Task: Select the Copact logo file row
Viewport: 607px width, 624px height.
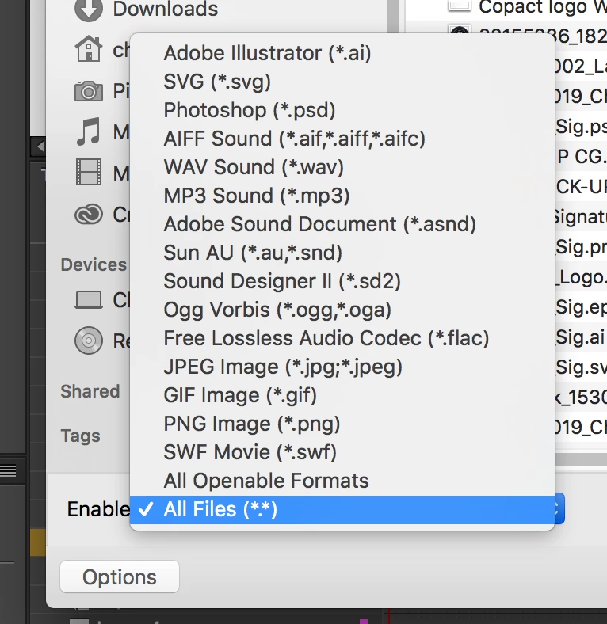Action: [526, 7]
